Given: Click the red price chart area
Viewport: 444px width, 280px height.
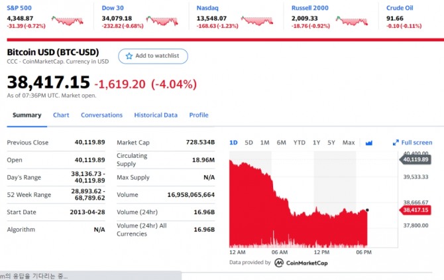Looking at the screenshot, I should (298, 212).
